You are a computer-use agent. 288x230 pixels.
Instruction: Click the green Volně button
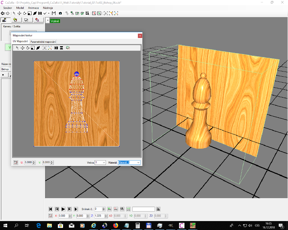click(55, 21)
